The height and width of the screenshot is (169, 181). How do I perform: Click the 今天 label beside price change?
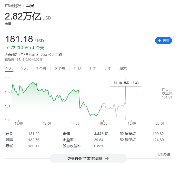click(40, 48)
